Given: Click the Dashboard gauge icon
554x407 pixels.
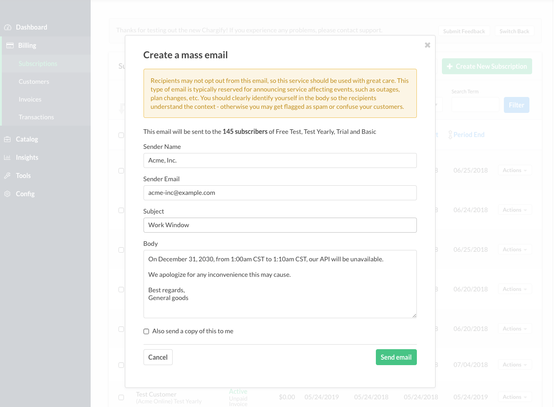Looking at the screenshot, I should [x=8, y=27].
